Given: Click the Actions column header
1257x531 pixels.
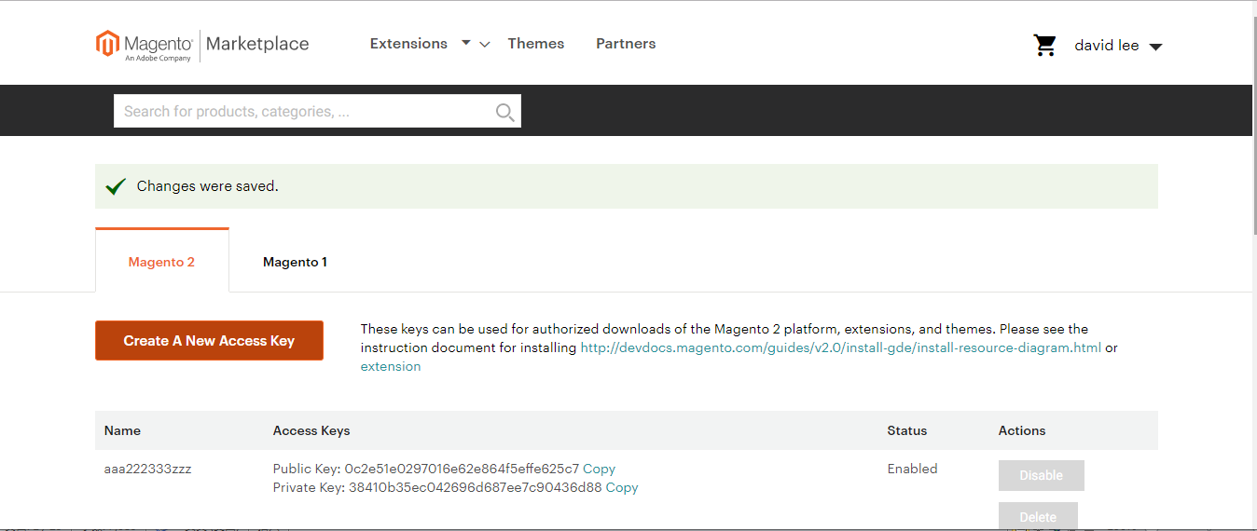Looking at the screenshot, I should pos(1022,430).
